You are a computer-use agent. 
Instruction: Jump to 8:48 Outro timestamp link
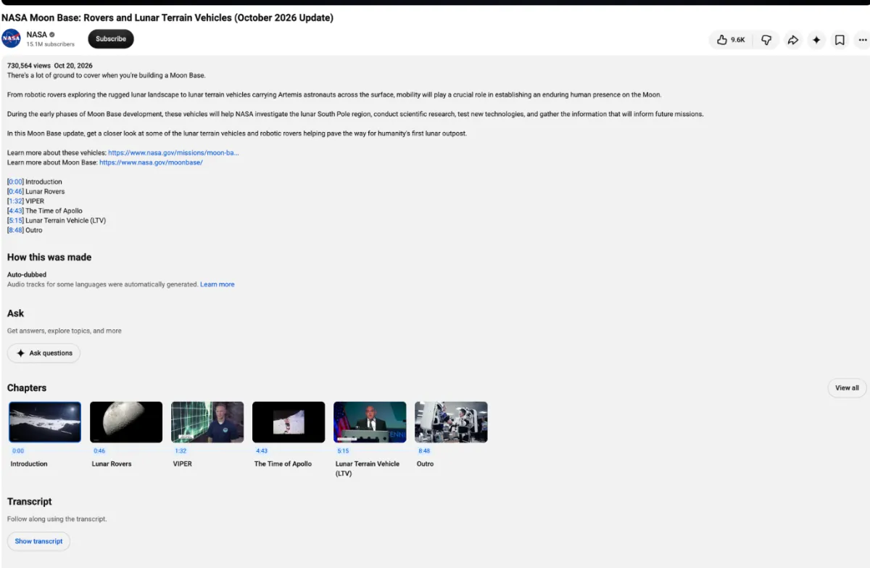coord(15,230)
